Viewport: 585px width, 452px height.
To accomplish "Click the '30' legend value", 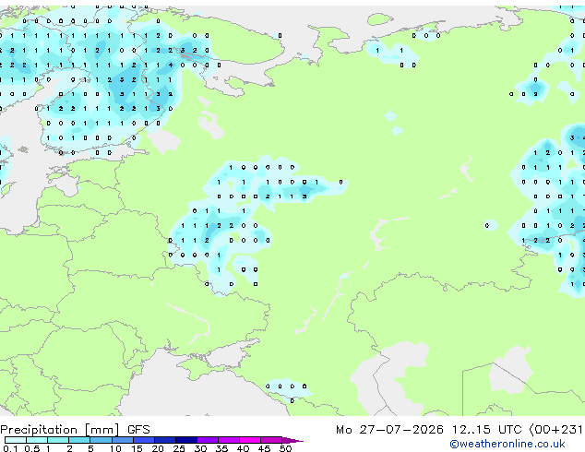I will 200,448.
